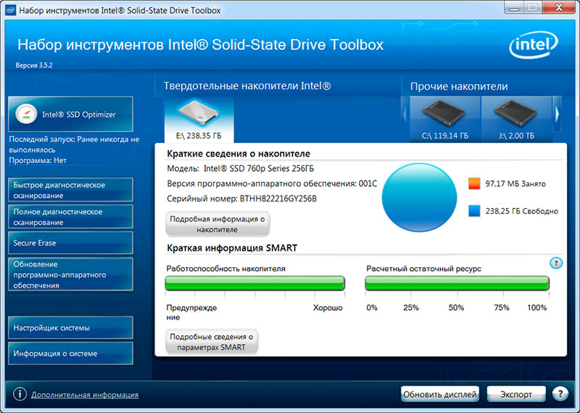Click the 97,17 МБ Занято label
Image resolution: width=580 pixels, height=413 pixels.
tap(515, 184)
